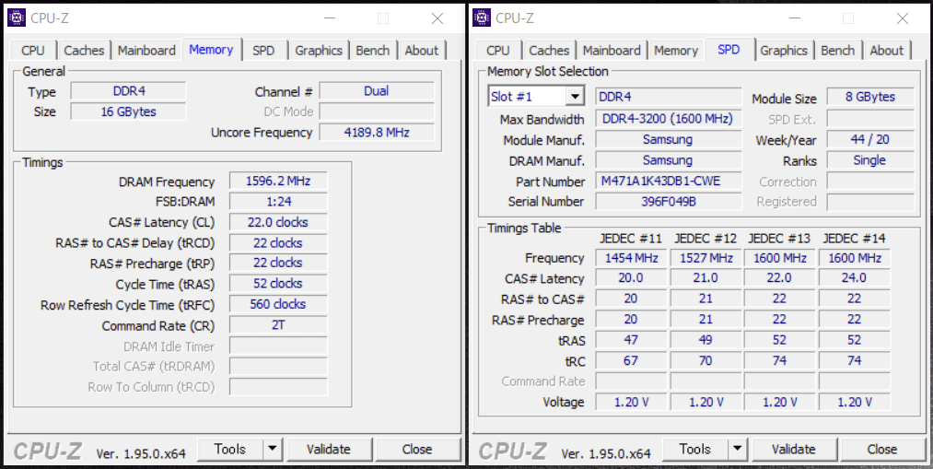
Task: Switch to Caches tab in right window
Action: (x=549, y=51)
